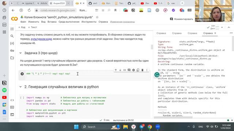Viewport: 234px width, 131px height.
Task: Close the active Справка help tab
Action: click(x=215, y=33)
